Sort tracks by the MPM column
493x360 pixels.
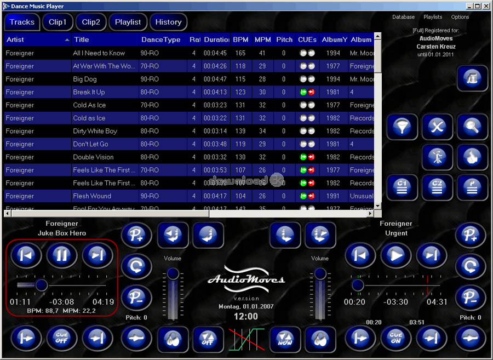click(x=263, y=39)
